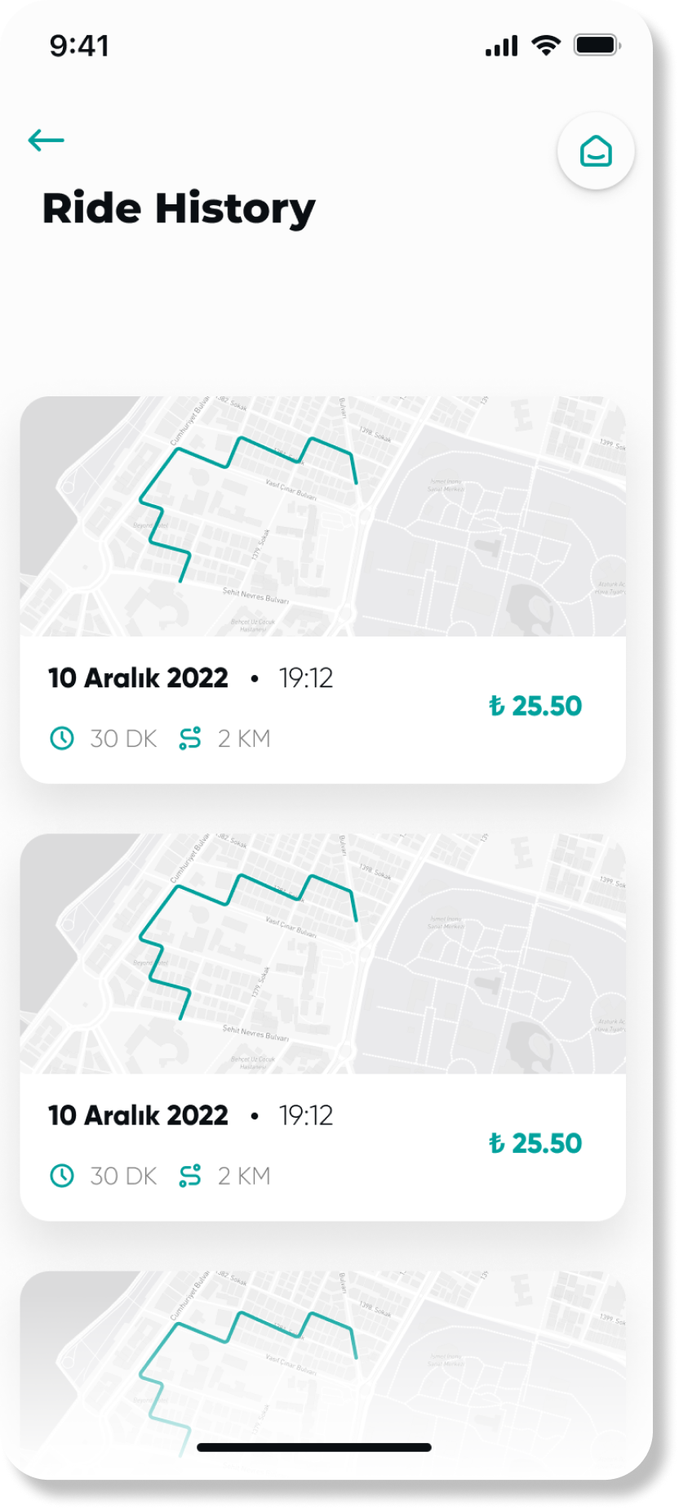Open the home icon button
Viewport: 679px width, 1510px height.
point(596,151)
